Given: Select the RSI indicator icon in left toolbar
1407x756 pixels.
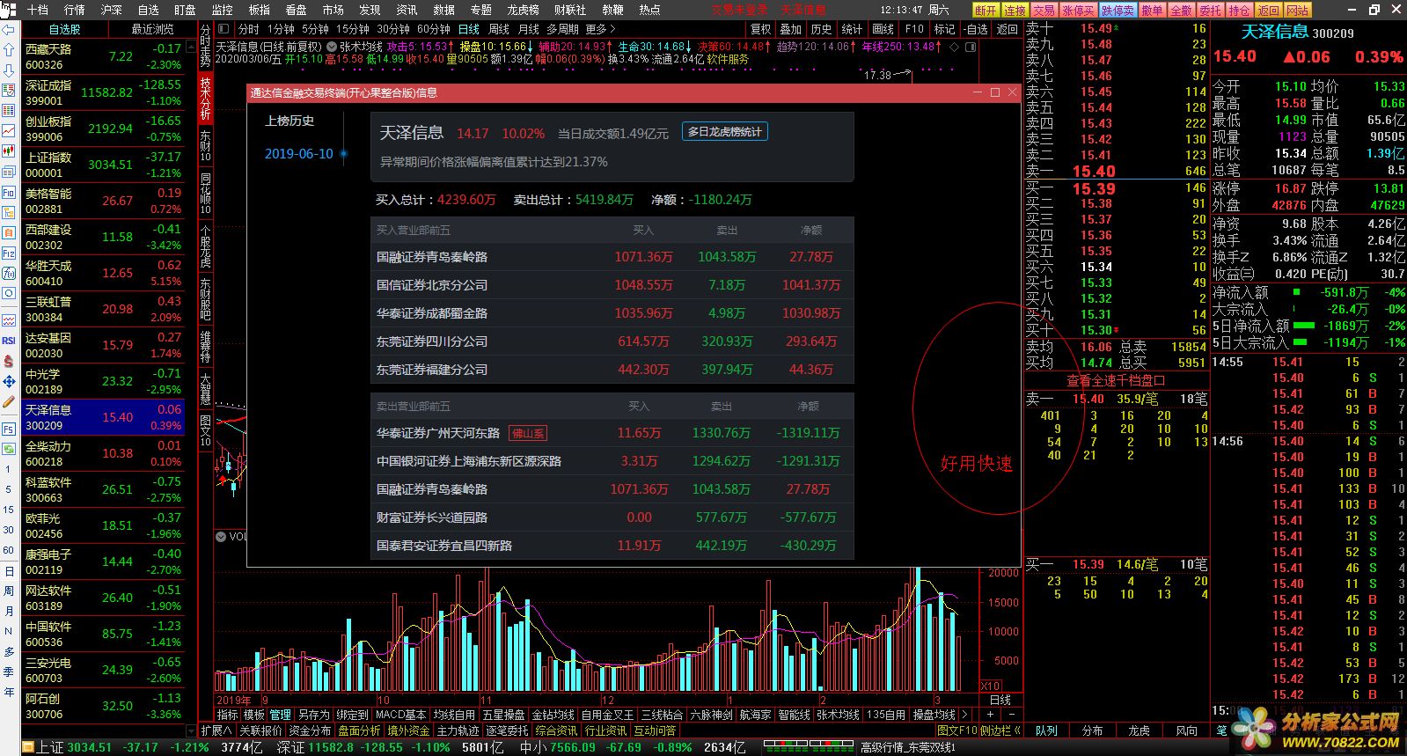Looking at the screenshot, I should coord(8,341).
